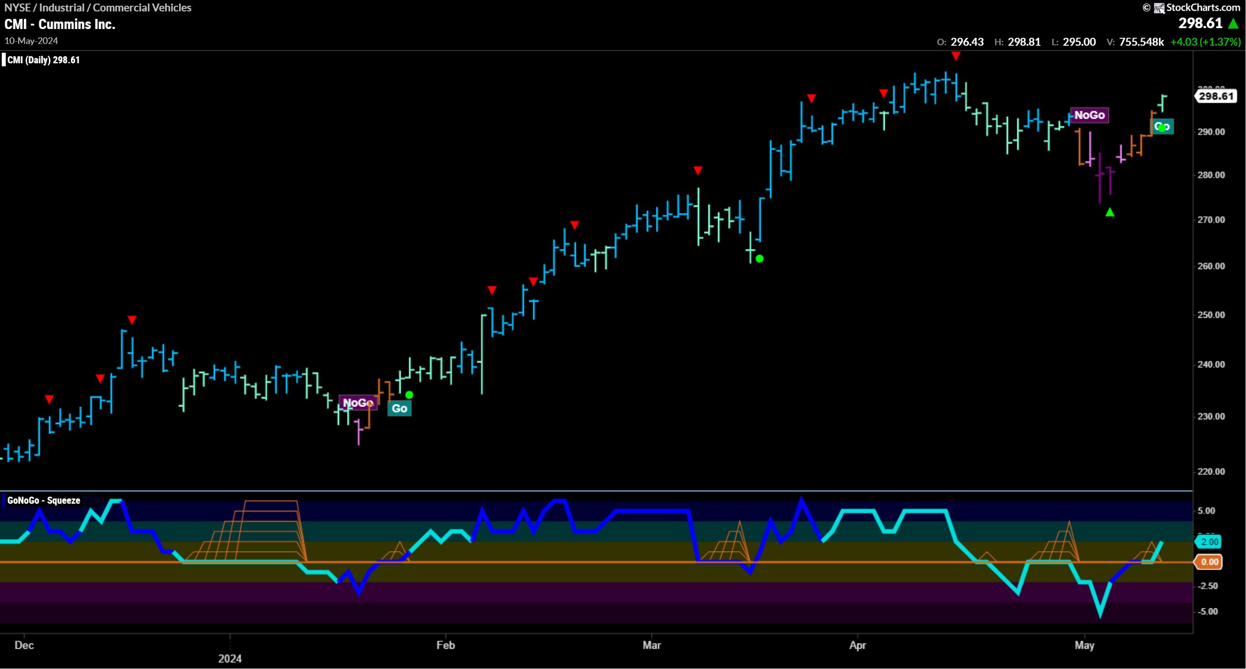Click the cyan 2.00 oscillator value tag
Viewport: 1246px width, 669px height.
(x=1209, y=542)
